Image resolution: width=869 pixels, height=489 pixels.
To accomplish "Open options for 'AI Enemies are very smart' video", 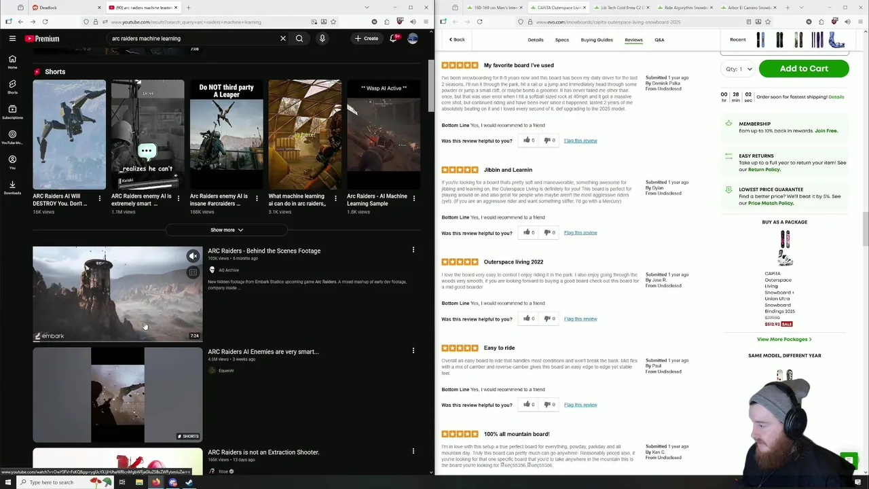I will [x=413, y=350].
